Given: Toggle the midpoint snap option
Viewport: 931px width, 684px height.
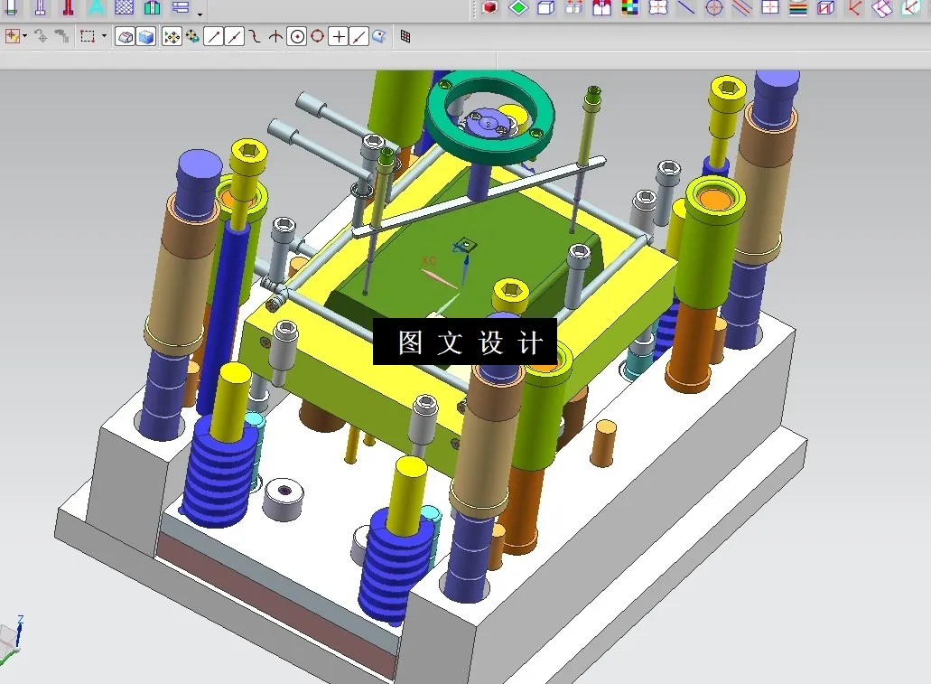Looking at the screenshot, I should coord(234,36).
